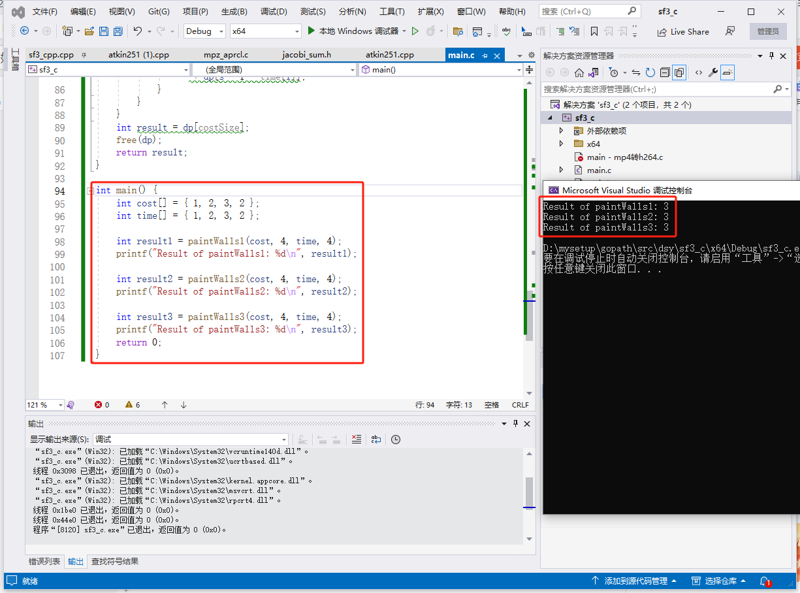Switch to the jacobi_sum.h tab
This screenshot has height=593, width=800.
pyautogui.click(x=306, y=55)
